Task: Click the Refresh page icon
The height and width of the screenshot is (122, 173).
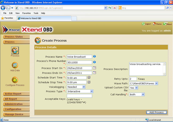Action: click(x=110, y=8)
